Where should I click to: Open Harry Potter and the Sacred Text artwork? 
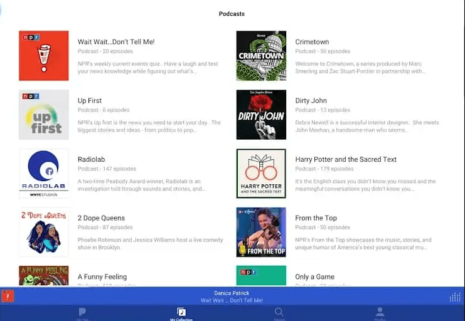[261, 173]
